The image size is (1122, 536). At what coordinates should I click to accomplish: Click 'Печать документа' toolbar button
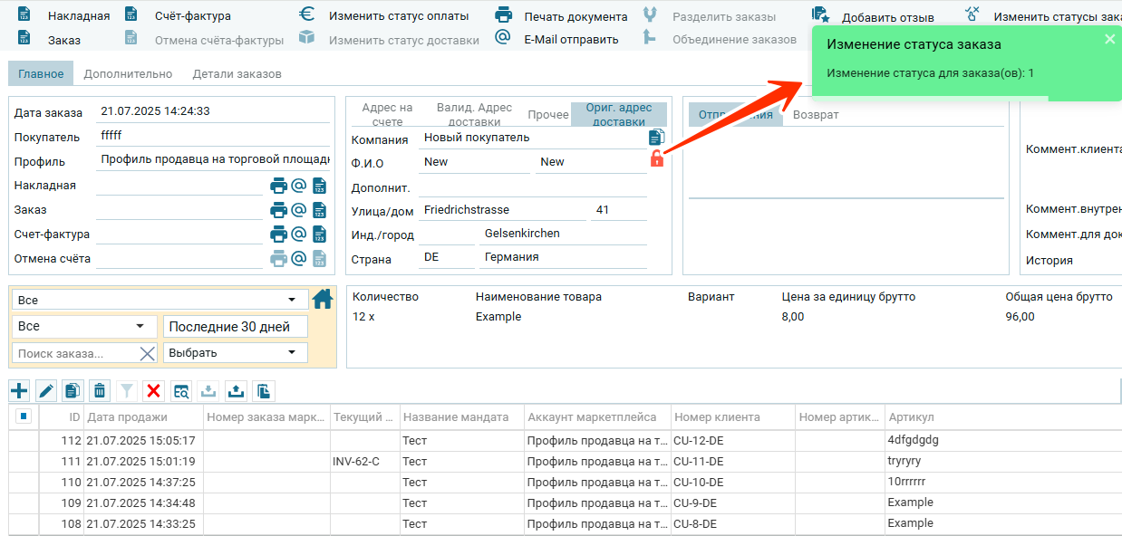561,16
